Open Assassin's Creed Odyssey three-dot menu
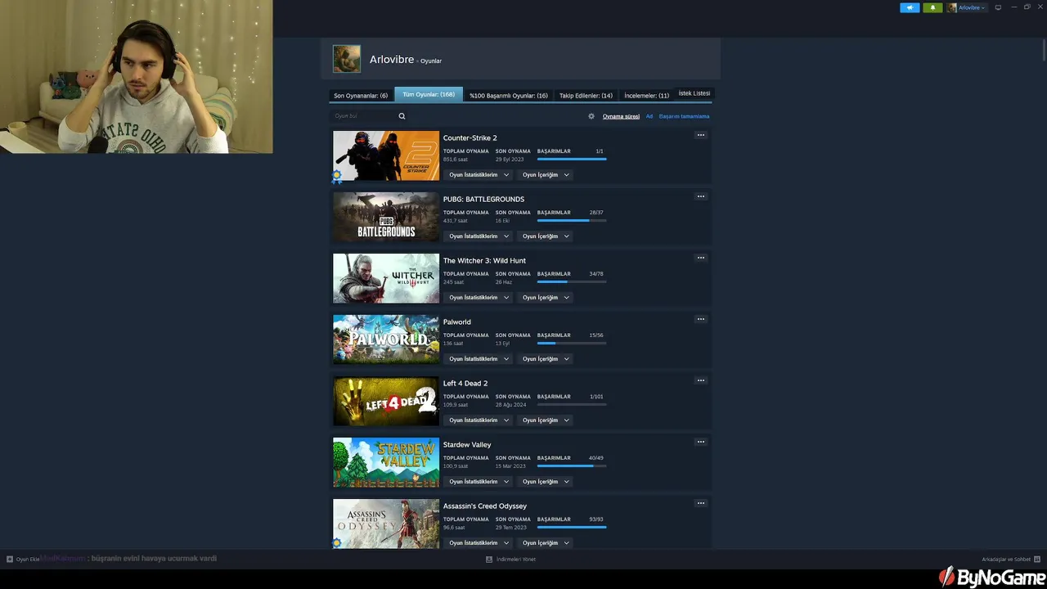Viewport: 1047px width, 589px height. pos(701,503)
